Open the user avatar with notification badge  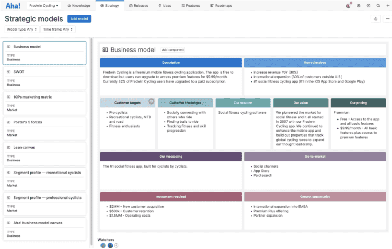pos(348,6)
